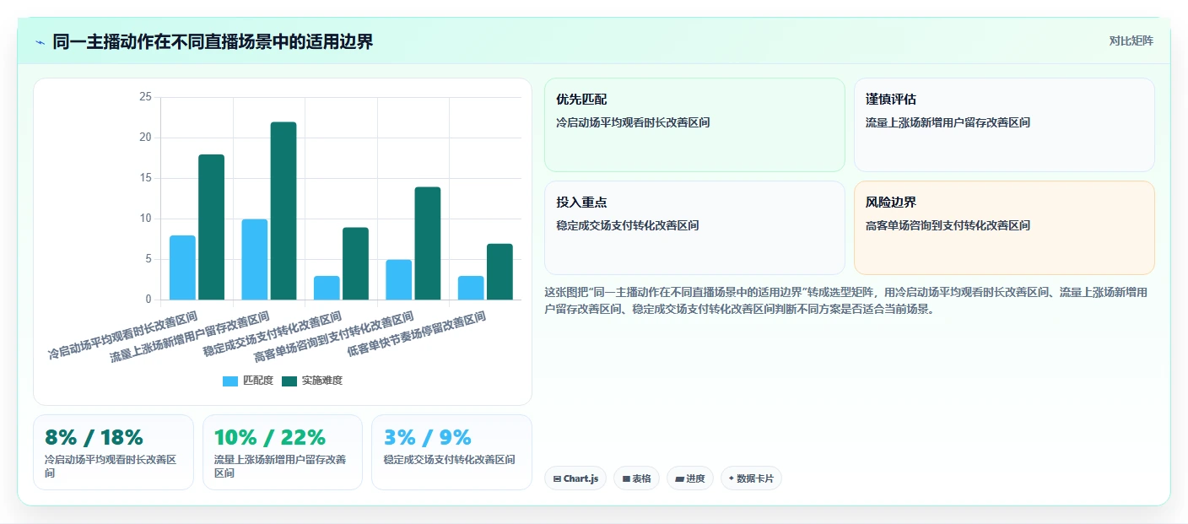
Task: Select the 数据卡片 tag chip
Action: coord(750,478)
